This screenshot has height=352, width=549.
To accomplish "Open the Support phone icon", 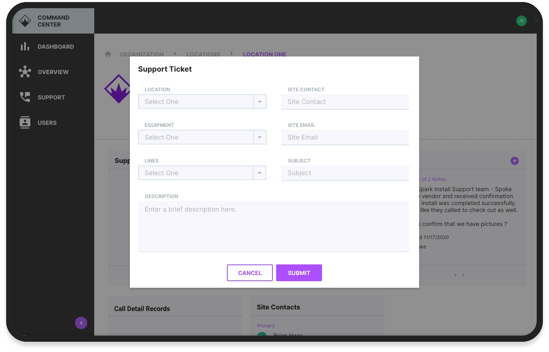I will 25,97.
